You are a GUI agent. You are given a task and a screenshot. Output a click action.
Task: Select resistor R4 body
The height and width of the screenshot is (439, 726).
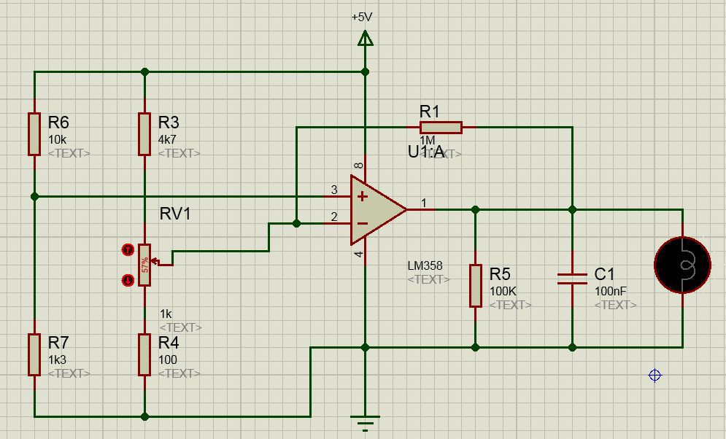(144, 354)
